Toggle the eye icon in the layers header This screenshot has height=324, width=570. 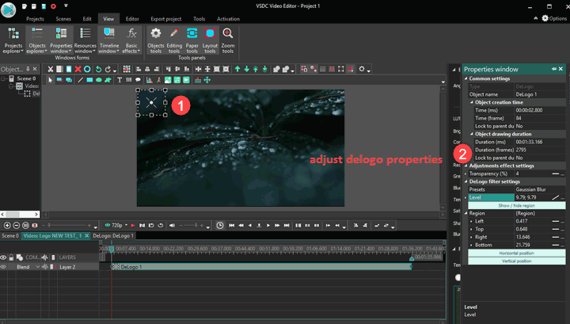tap(5, 257)
